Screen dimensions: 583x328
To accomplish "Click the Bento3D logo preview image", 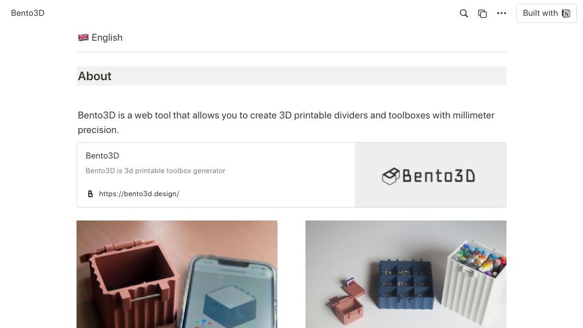I will [430, 175].
